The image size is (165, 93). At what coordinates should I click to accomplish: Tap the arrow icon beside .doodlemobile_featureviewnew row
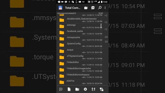coord(106,22)
